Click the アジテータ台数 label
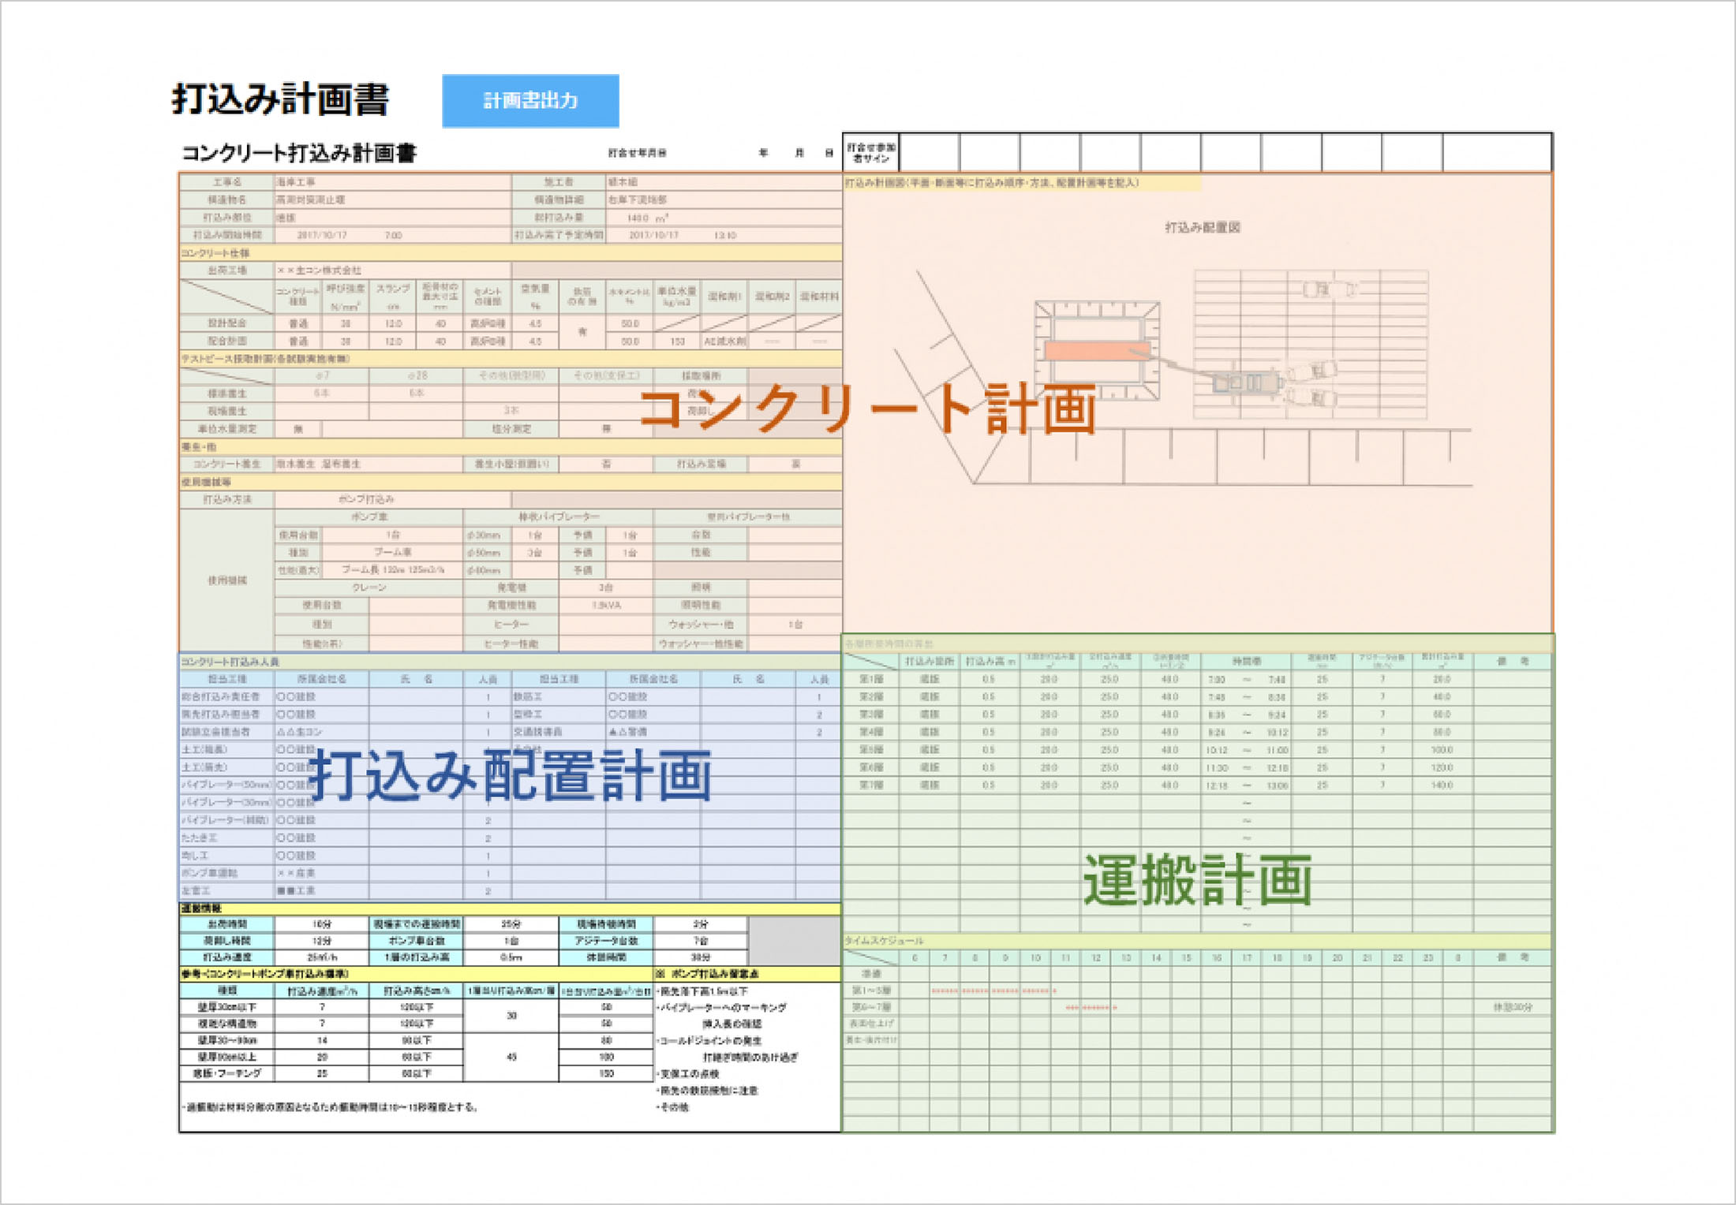The height and width of the screenshot is (1205, 1736). pos(606,941)
